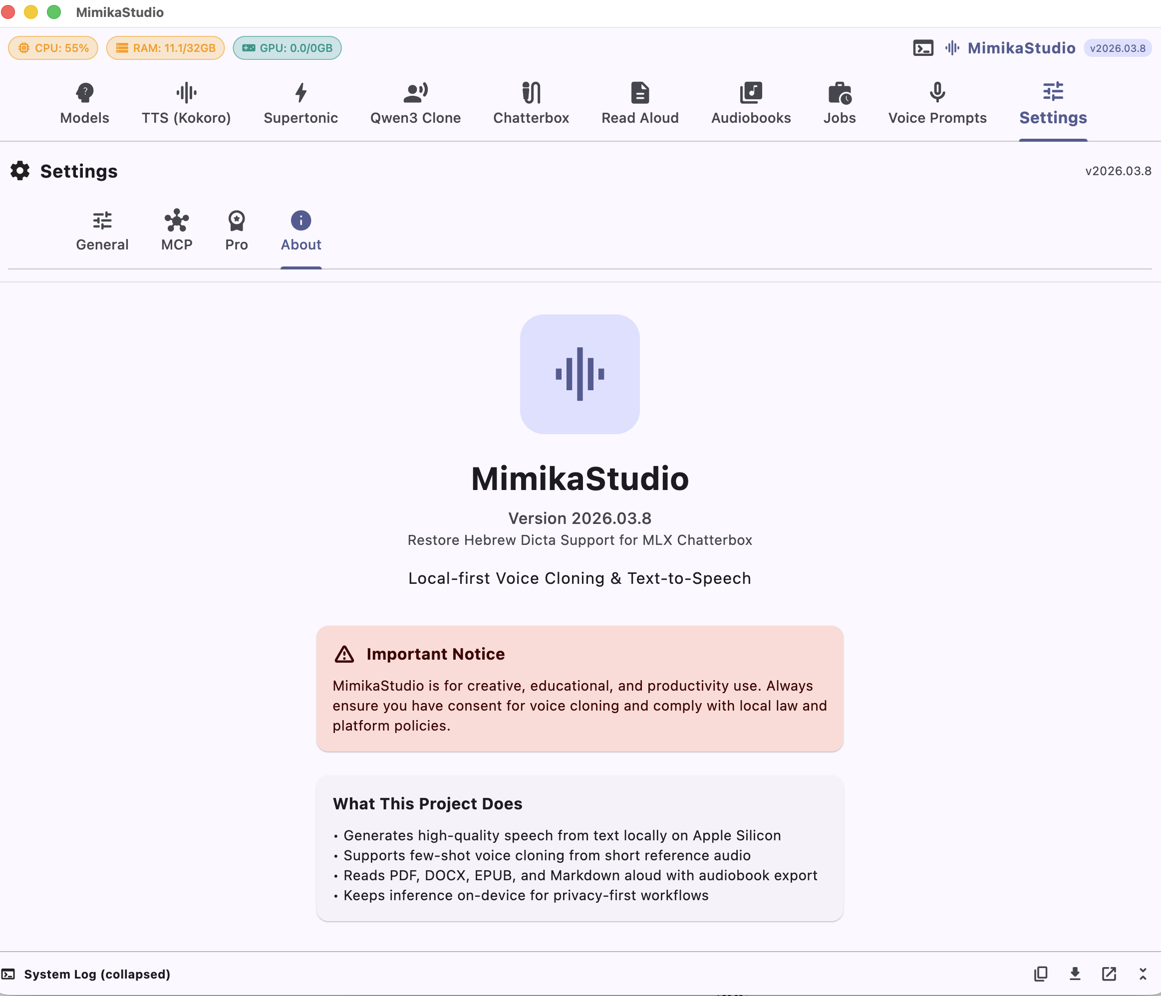The width and height of the screenshot is (1161, 996).
Task: Click the GPU usage status chip
Action: [x=287, y=48]
